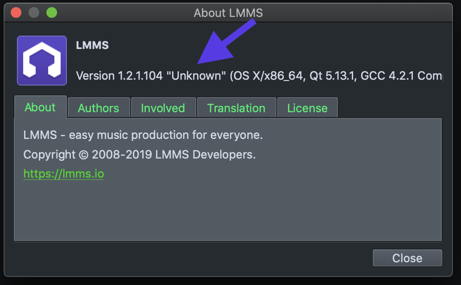
Task: Click the red traffic light button
Action: (x=16, y=12)
